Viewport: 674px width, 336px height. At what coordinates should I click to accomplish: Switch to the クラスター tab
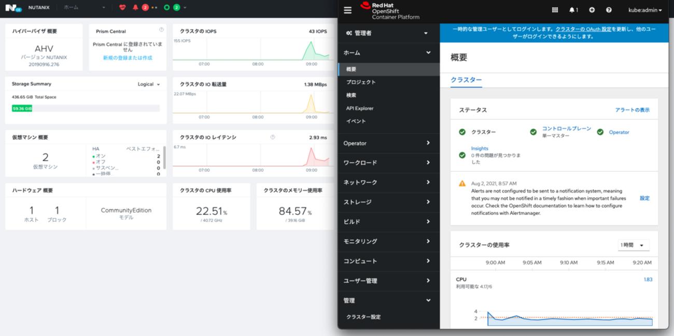pos(466,80)
